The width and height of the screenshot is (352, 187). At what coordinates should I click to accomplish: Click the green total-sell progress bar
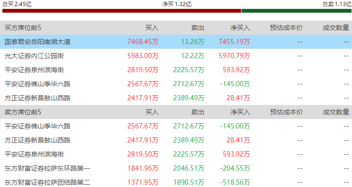tap(297, 11)
